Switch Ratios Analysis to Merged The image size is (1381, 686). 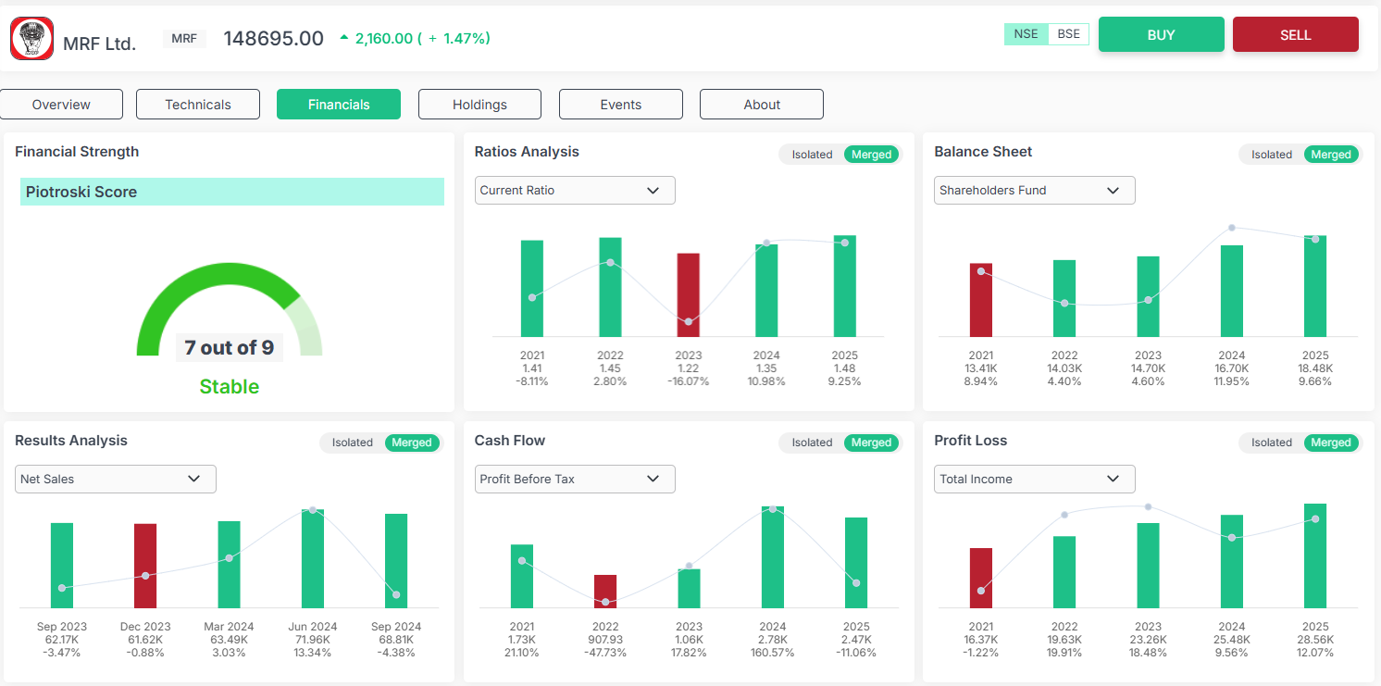tap(871, 155)
